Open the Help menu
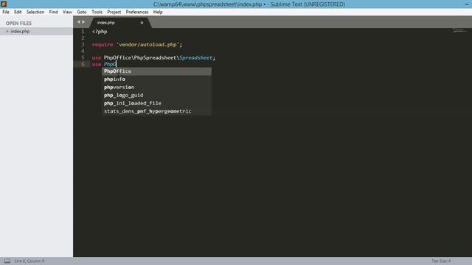The height and width of the screenshot is (265, 472). pos(158,12)
